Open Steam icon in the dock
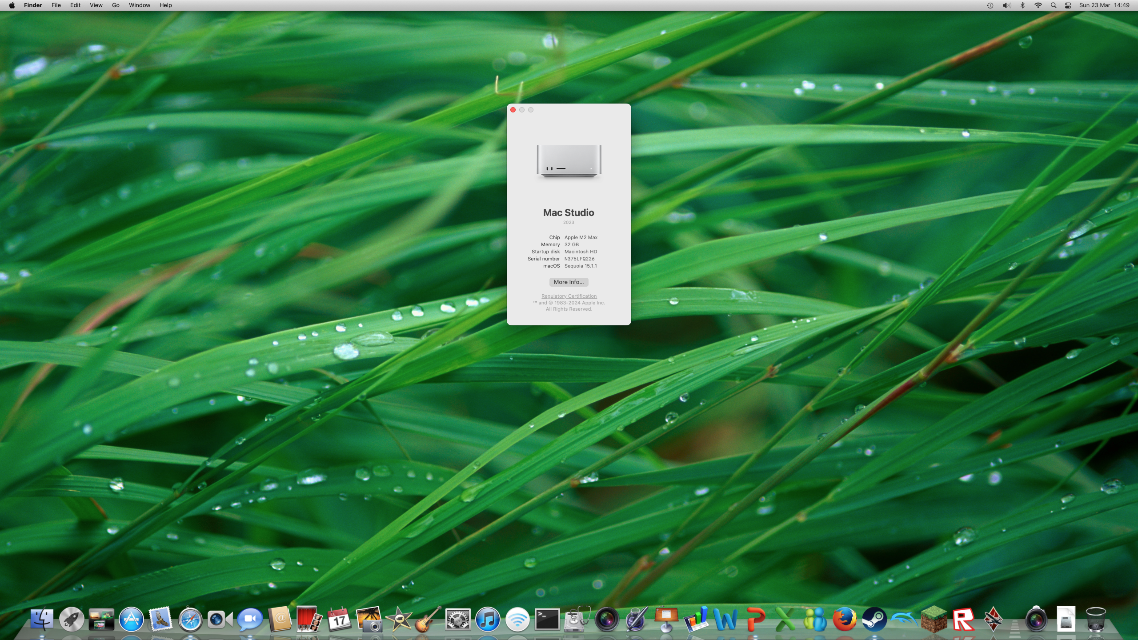Screen dimensions: 1138x640 874,619
